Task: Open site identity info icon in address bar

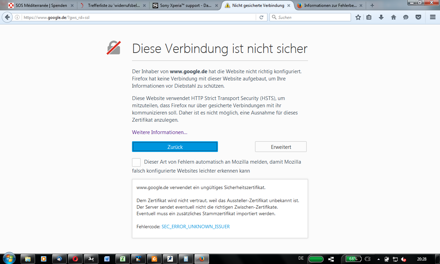Action: click(17, 17)
